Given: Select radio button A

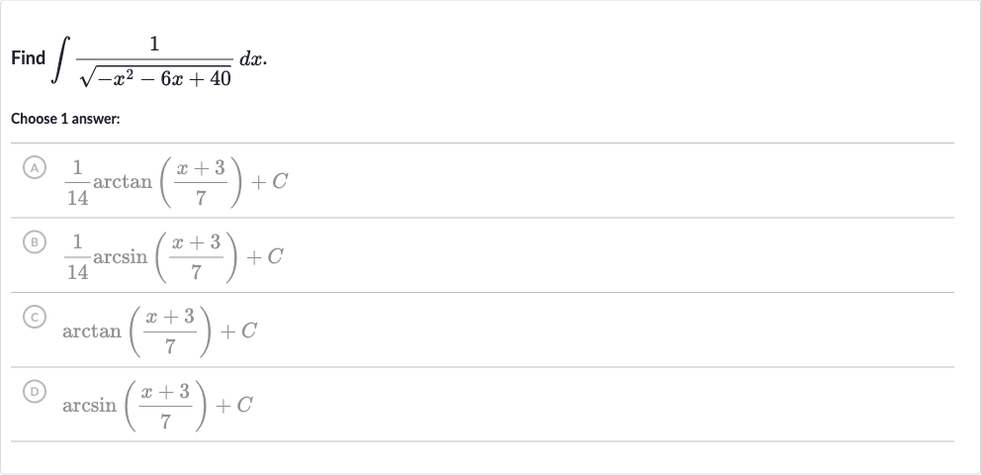Looking at the screenshot, I should tap(35, 167).
